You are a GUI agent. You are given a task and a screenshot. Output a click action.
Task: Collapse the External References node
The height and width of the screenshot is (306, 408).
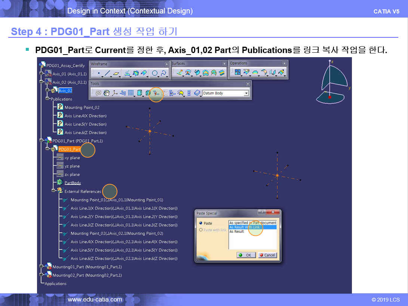pyautogui.click(x=53, y=191)
